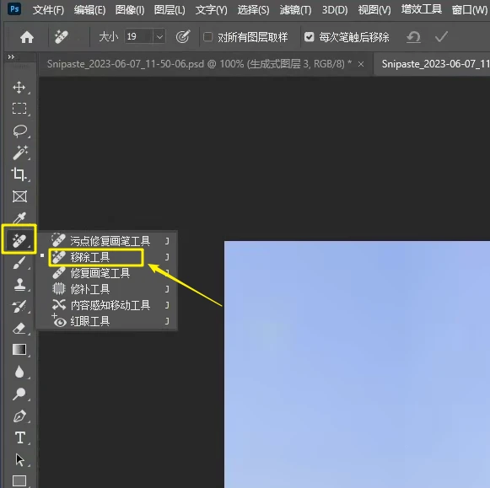The width and height of the screenshot is (490, 488).
Task: Select the Path Selection arrow tool
Action: coord(20,459)
